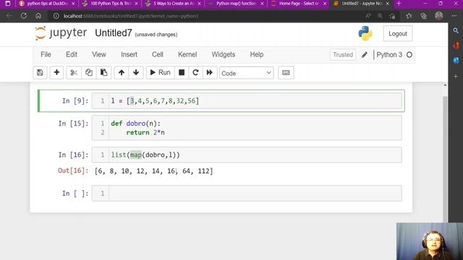Click the Out[16] result list text
The width and height of the screenshot is (463, 260).
click(153, 171)
